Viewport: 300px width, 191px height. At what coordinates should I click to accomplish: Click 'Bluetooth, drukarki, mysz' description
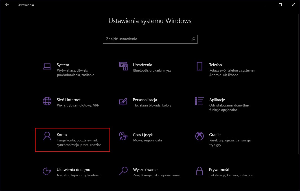point(152,70)
